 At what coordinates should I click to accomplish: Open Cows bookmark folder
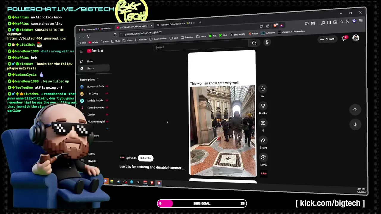click(x=174, y=38)
